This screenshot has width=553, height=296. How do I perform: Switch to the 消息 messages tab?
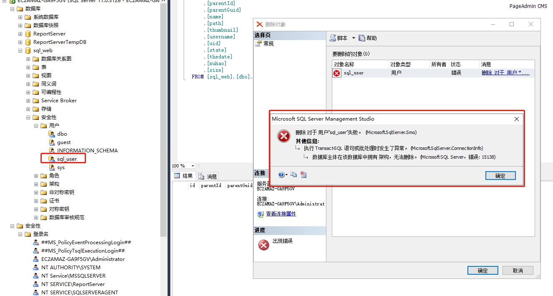point(208,176)
